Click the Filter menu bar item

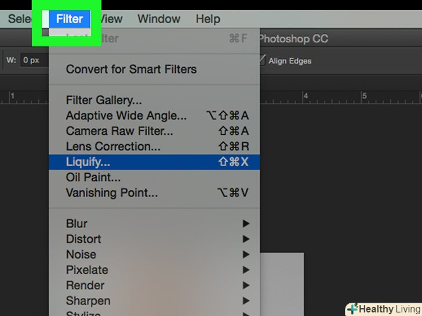[x=70, y=19]
